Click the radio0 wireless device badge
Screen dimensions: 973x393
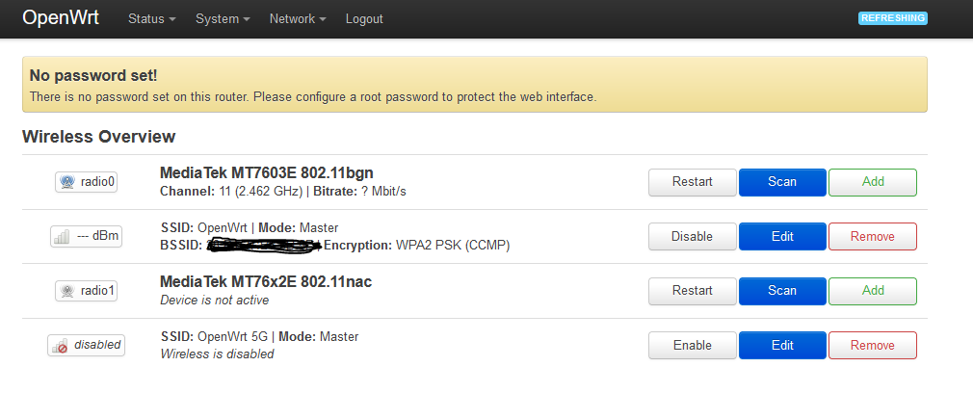pyautogui.click(x=87, y=182)
